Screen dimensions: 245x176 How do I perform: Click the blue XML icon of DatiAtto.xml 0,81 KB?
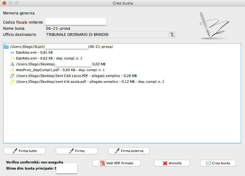click(x=12, y=52)
